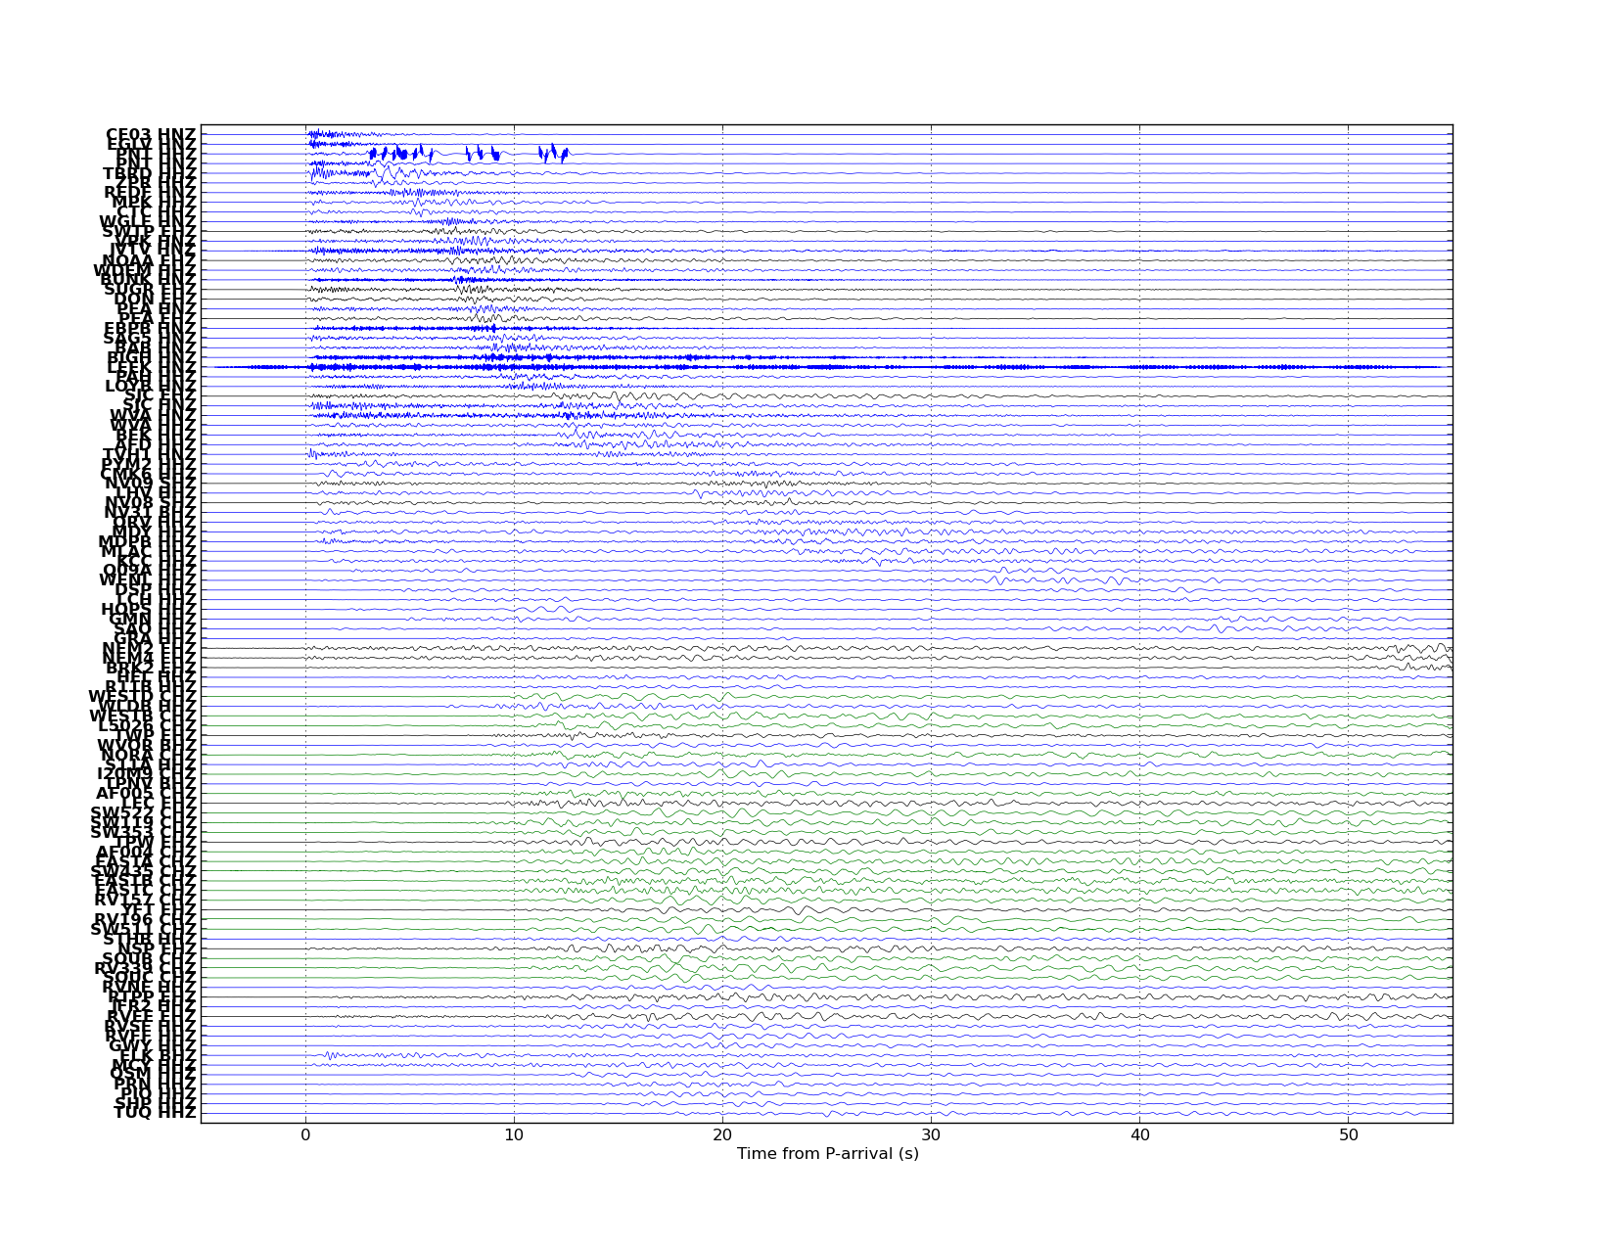The image size is (1615, 1248).
Task: Click the 20 second tick label
Action: click(x=722, y=1135)
